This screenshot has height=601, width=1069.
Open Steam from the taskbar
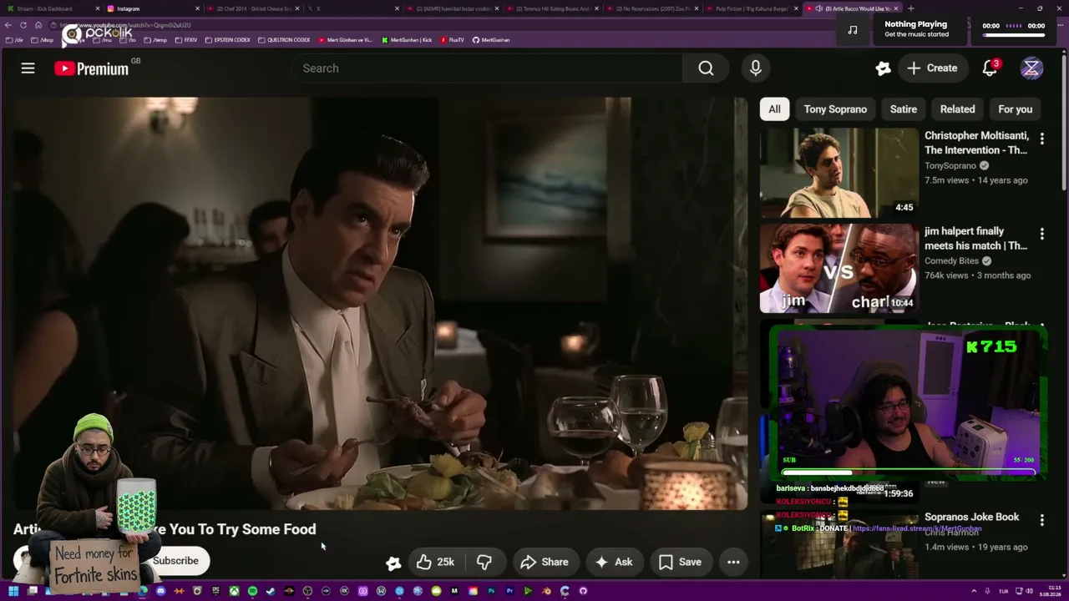coord(271,591)
